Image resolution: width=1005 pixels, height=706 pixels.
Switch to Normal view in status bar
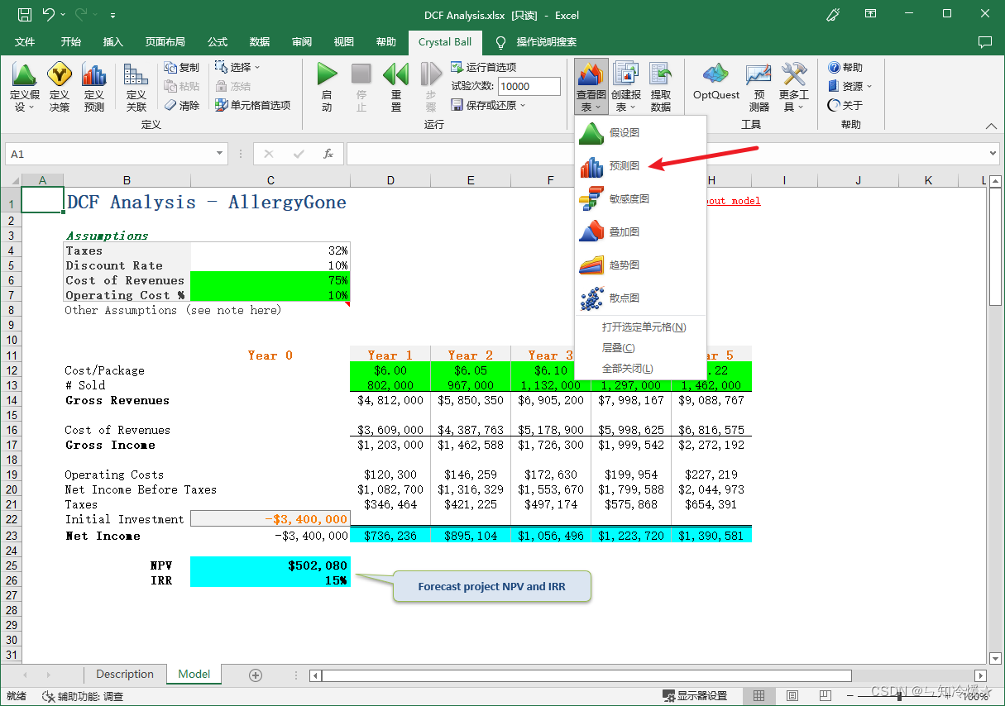tap(759, 696)
